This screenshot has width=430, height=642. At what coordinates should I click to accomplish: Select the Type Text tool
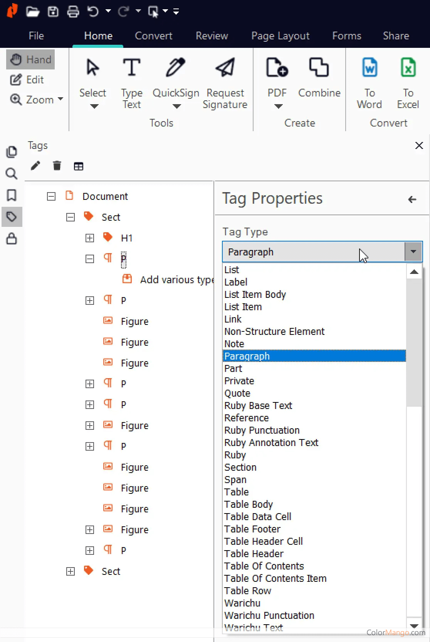132,68
